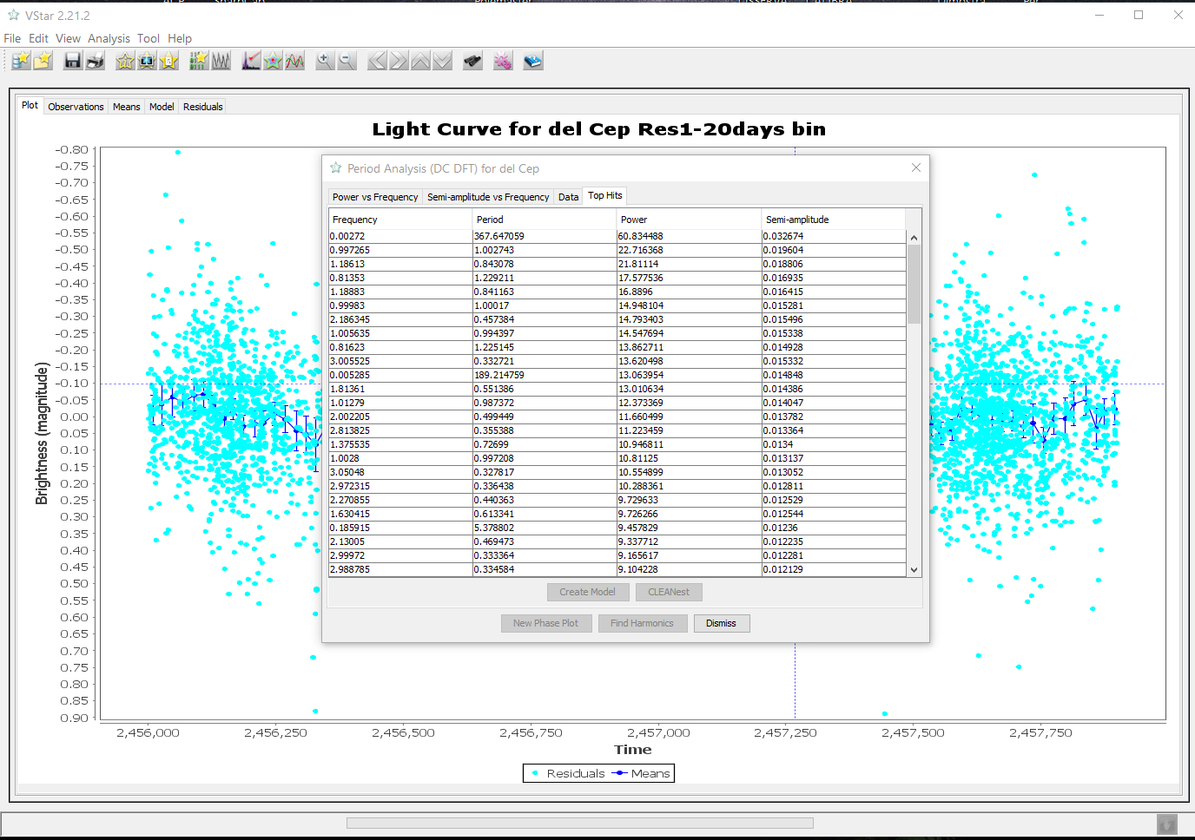Switch to Power vs Frequency tab

375,197
